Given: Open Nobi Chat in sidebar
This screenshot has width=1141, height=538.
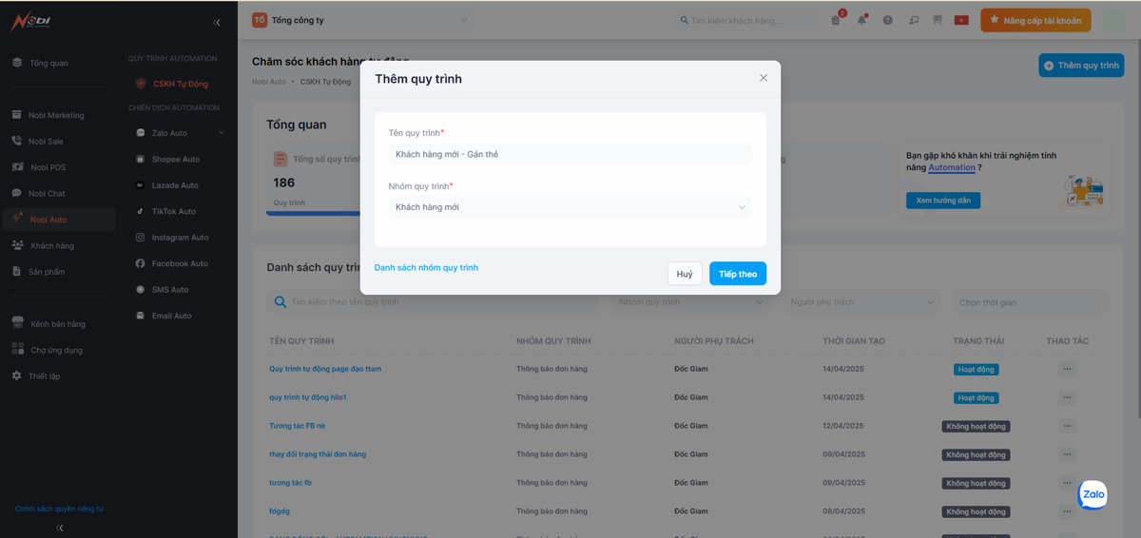Looking at the screenshot, I should pyautogui.click(x=47, y=193).
